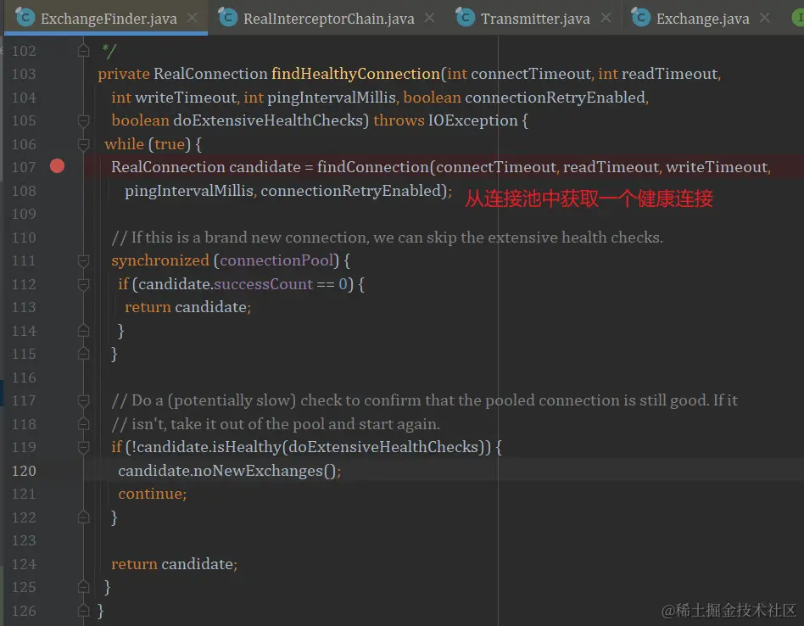804x626 pixels.
Task: Remove the breakpoint on line 107
Action: [57, 166]
